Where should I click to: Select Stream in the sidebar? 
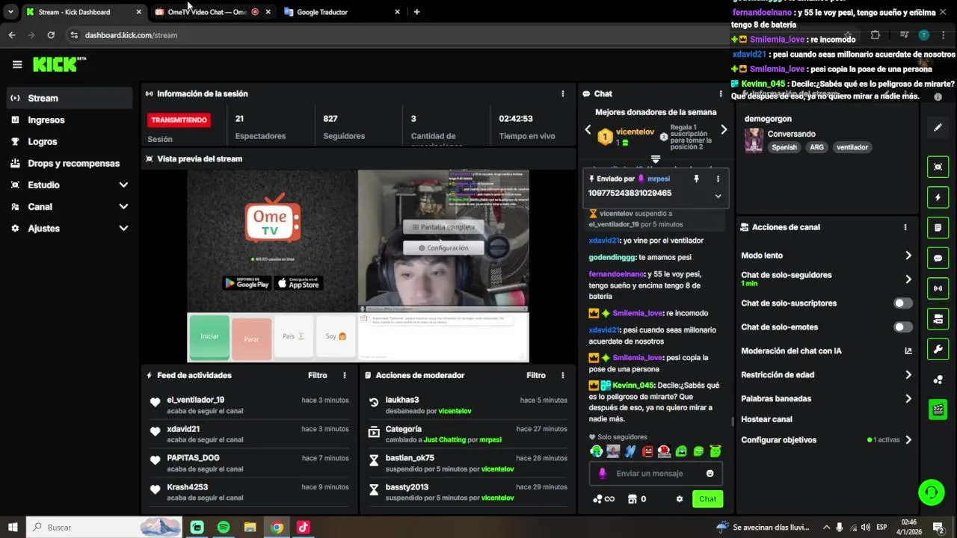tap(69, 98)
